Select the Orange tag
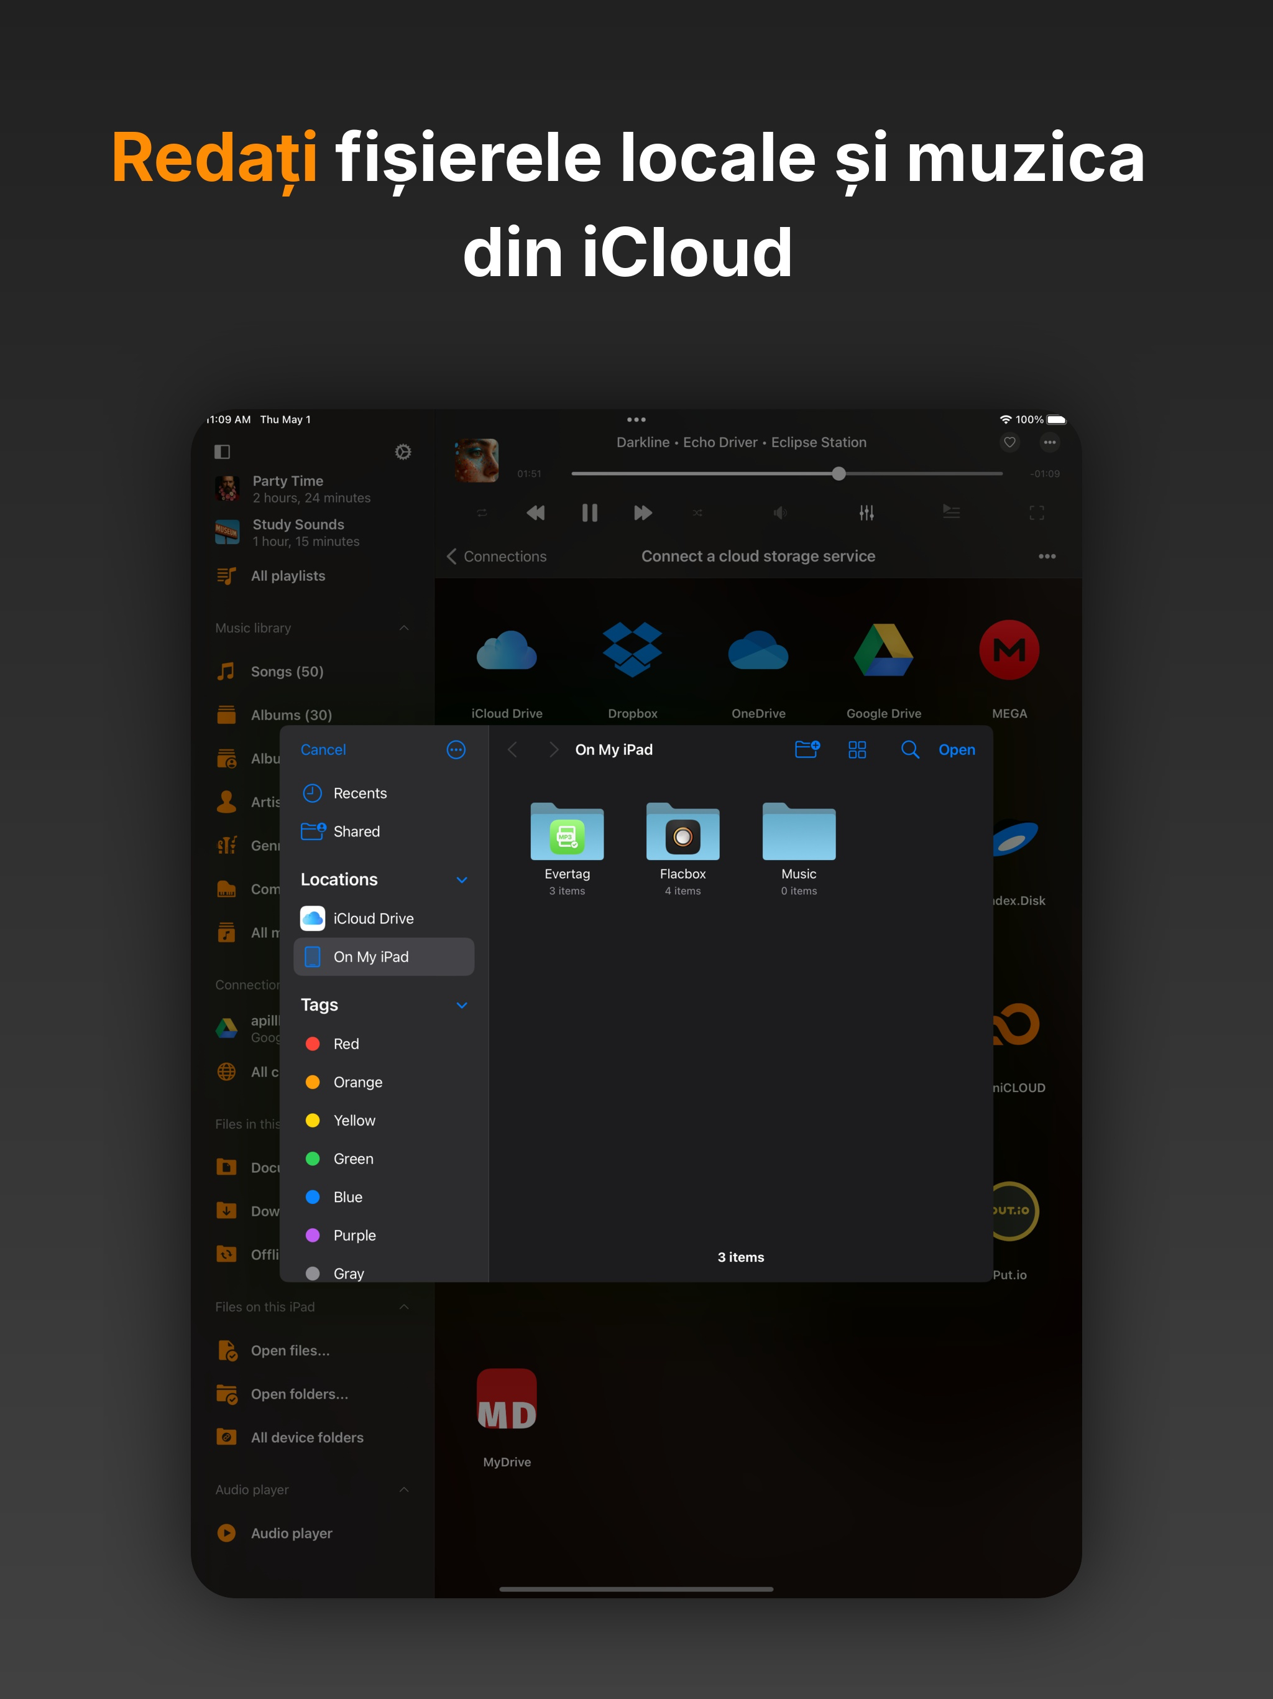1273x1699 pixels. tap(384, 1082)
